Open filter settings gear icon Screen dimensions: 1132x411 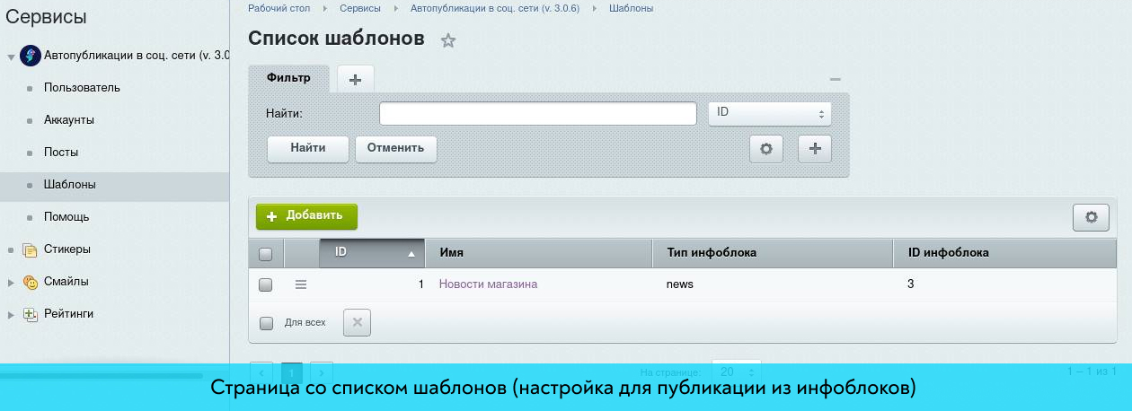(766, 149)
